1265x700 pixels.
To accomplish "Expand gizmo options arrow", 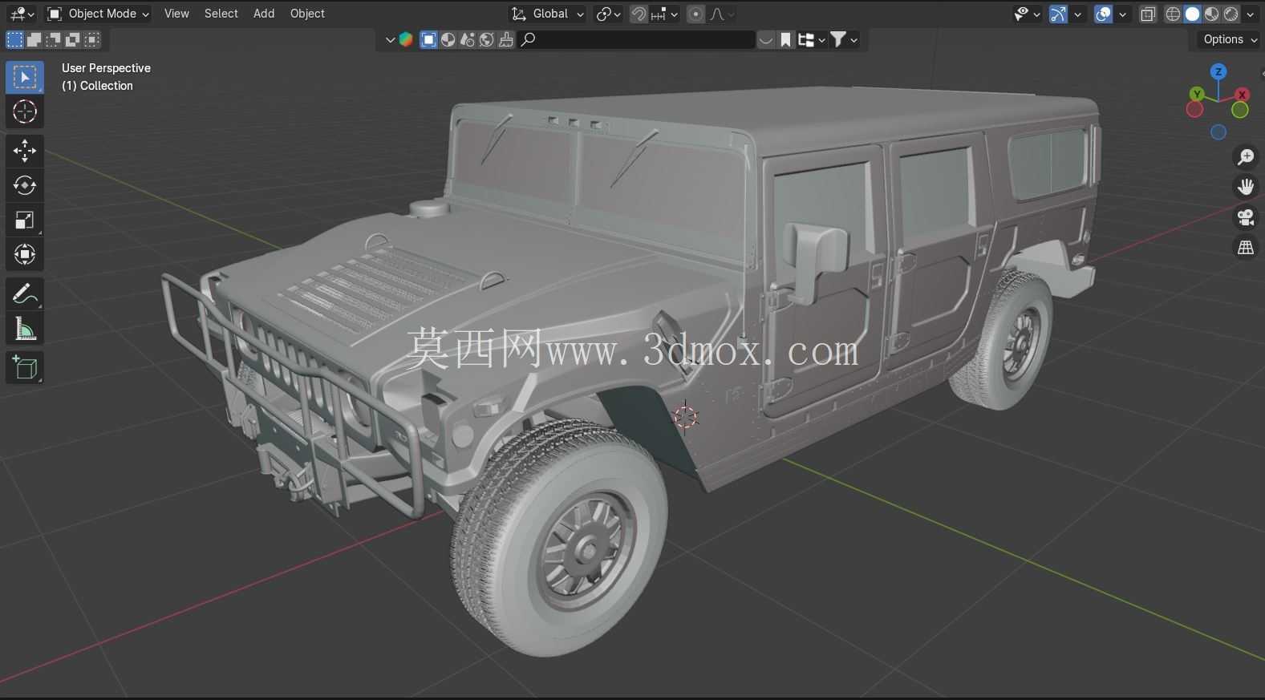I will pyautogui.click(x=1077, y=14).
